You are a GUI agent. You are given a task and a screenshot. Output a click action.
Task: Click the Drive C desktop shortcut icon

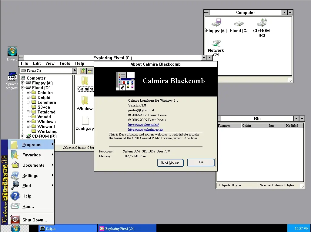click(12, 51)
